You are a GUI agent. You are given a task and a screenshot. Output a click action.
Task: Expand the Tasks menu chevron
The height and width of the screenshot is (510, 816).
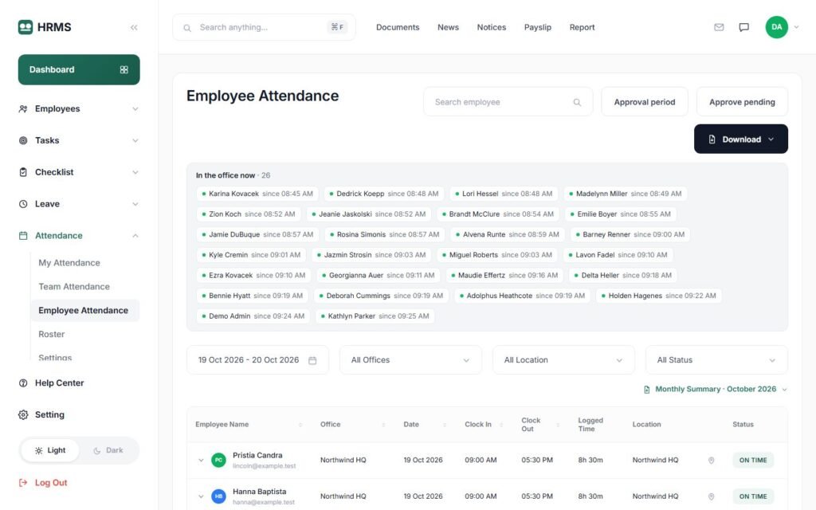(x=135, y=140)
